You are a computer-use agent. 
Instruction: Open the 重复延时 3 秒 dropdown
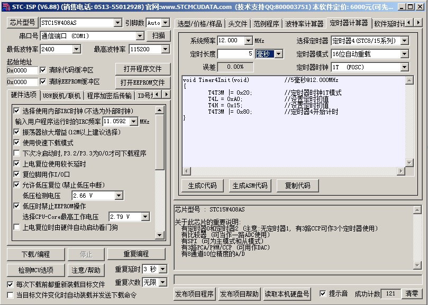click(x=163, y=269)
